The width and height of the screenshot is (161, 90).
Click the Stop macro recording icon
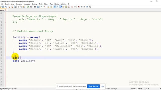coord(82,7)
